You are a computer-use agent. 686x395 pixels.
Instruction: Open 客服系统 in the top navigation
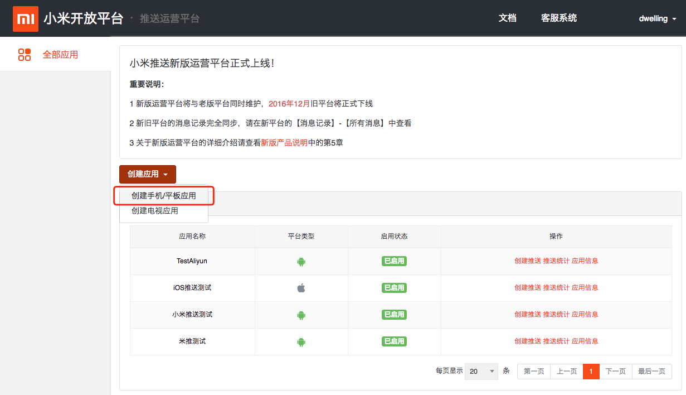click(559, 18)
